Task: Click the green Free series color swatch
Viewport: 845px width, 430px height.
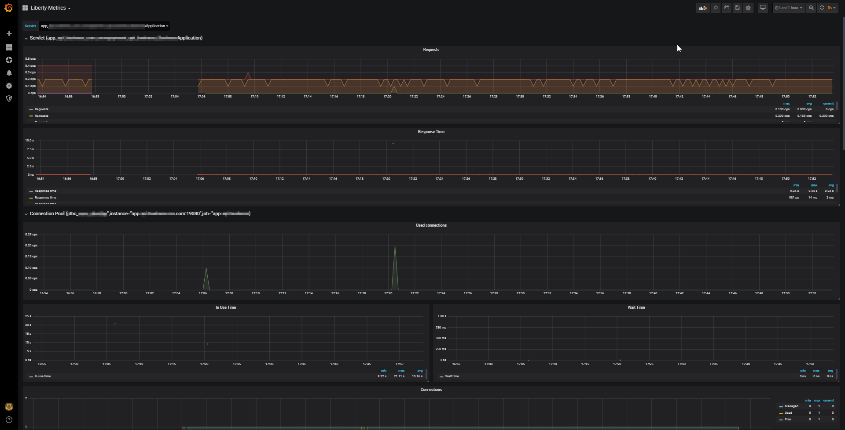Action: pyautogui.click(x=781, y=420)
